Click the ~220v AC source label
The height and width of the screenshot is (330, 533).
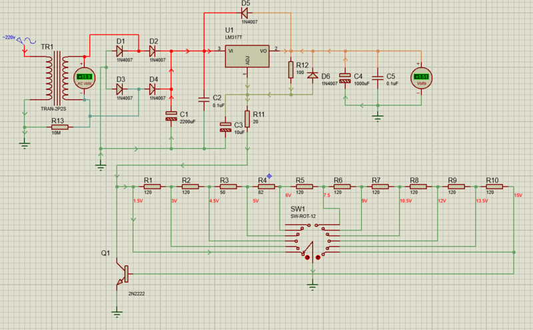13,38
